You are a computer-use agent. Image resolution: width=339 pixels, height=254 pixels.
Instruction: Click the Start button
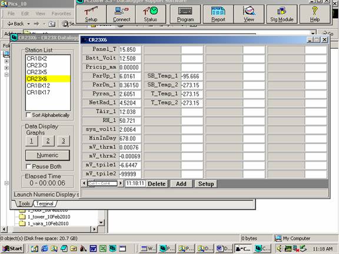click(12, 249)
